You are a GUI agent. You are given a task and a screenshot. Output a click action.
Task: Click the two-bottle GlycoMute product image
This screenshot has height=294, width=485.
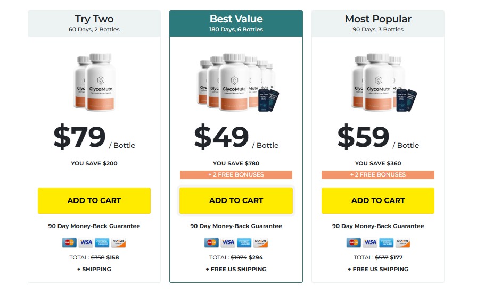coord(94,81)
